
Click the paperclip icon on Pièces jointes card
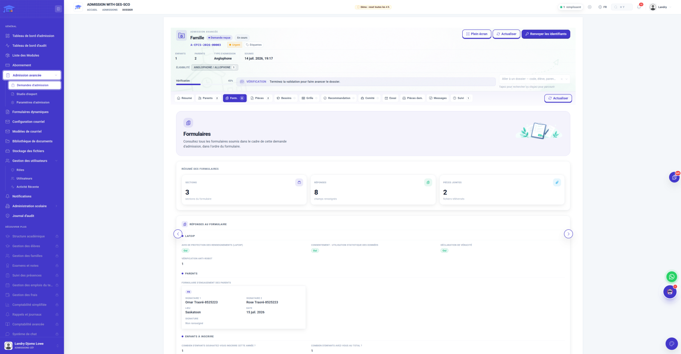click(x=557, y=183)
